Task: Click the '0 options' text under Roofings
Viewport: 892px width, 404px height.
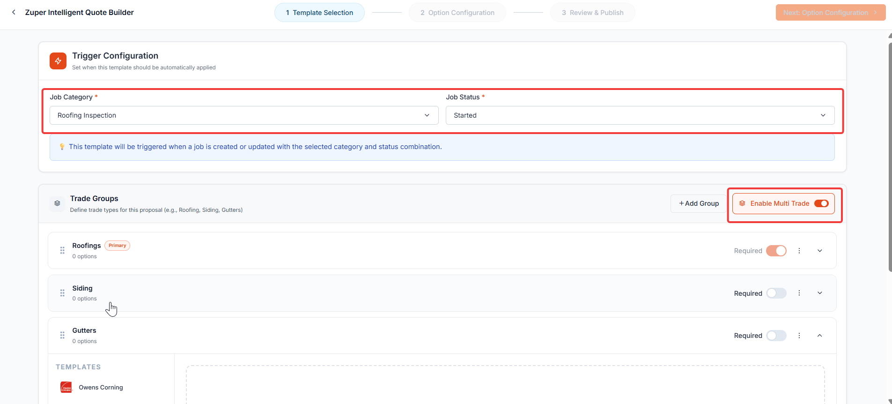Action: (x=85, y=256)
